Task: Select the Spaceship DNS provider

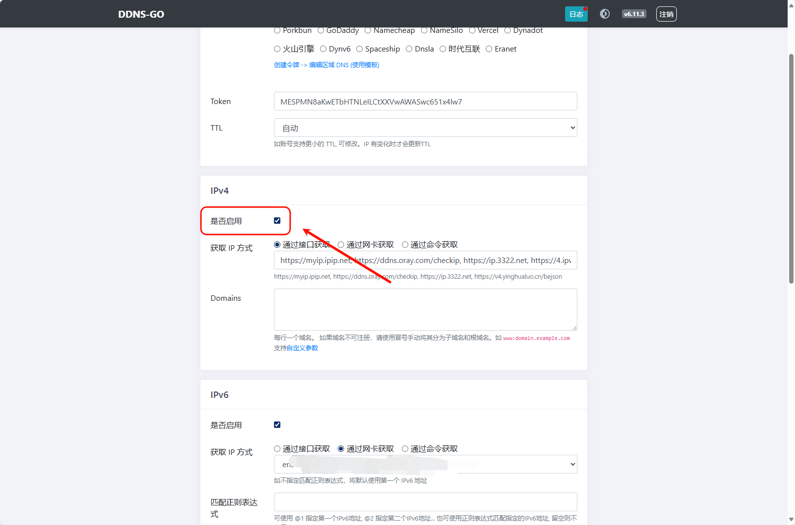Action: click(360, 49)
